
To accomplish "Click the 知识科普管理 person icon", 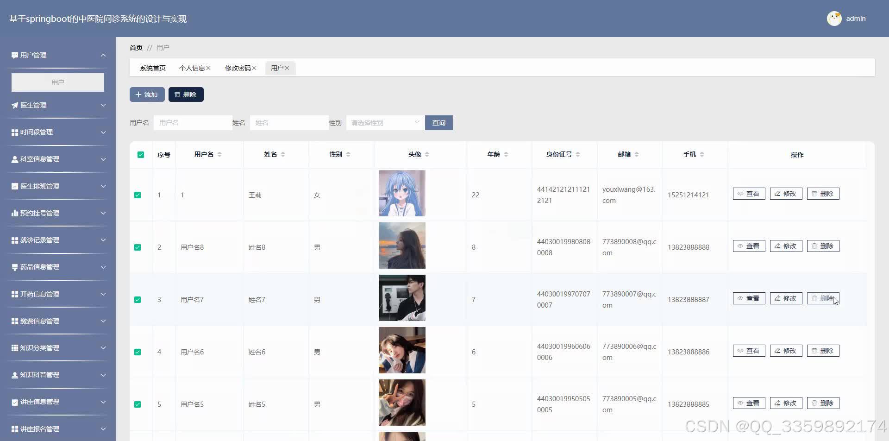I will click(15, 375).
